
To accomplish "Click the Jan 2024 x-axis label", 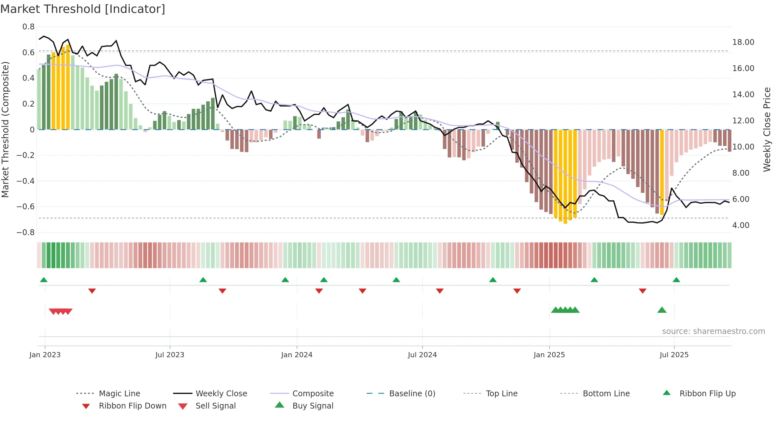I will pos(297,355).
